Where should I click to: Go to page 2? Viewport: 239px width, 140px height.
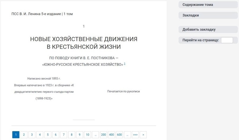[x=24, y=135]
